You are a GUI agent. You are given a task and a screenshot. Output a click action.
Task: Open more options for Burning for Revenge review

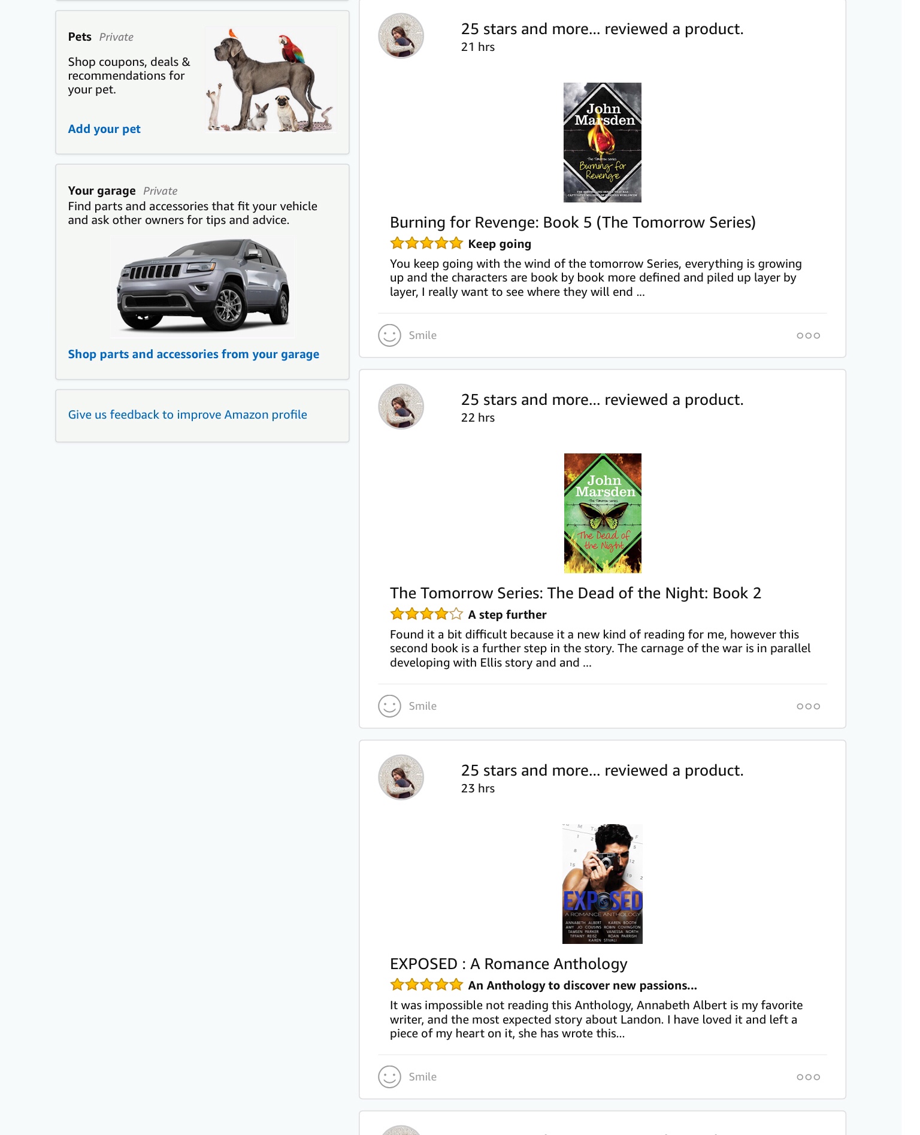[x=808, y=335]
